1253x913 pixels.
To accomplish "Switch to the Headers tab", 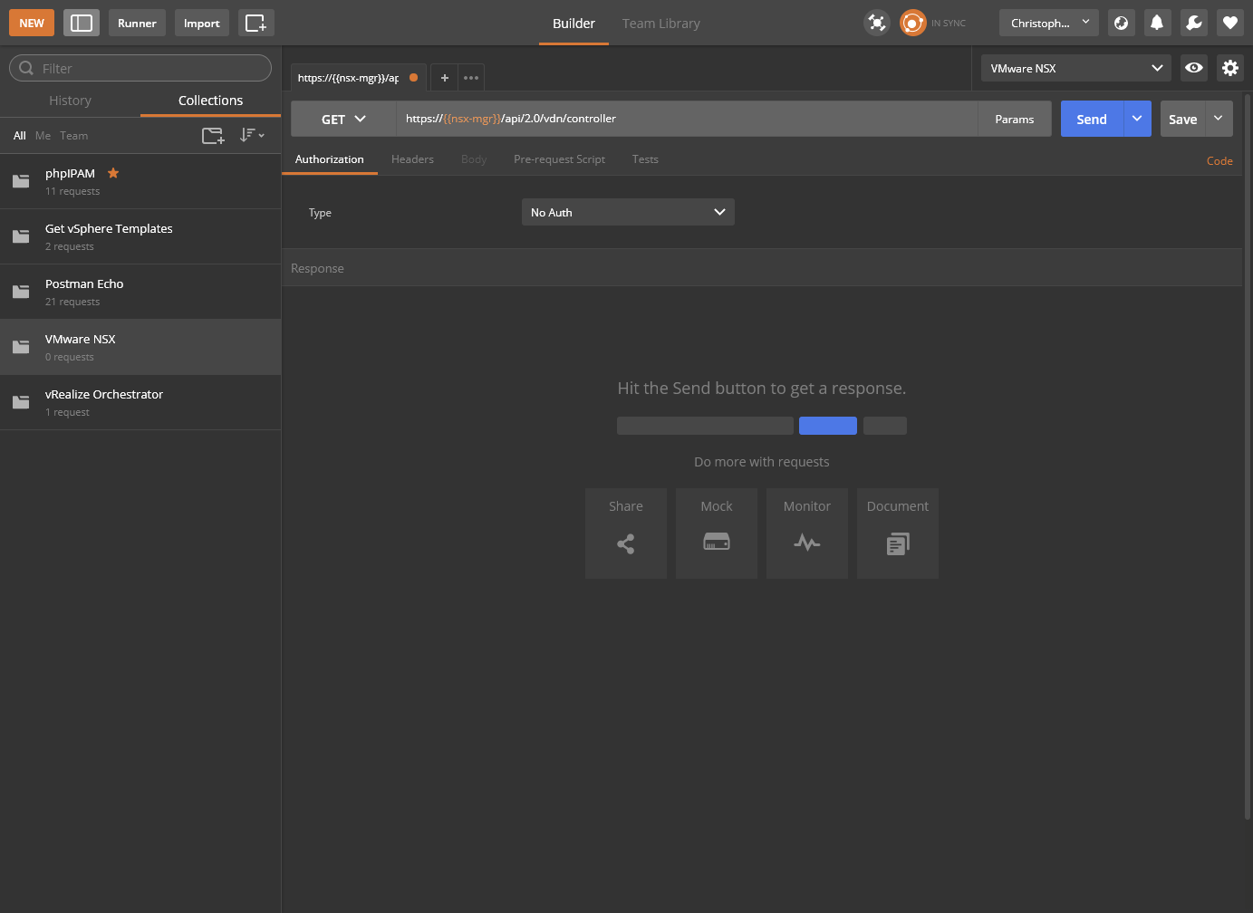I will tap(412, 159).
